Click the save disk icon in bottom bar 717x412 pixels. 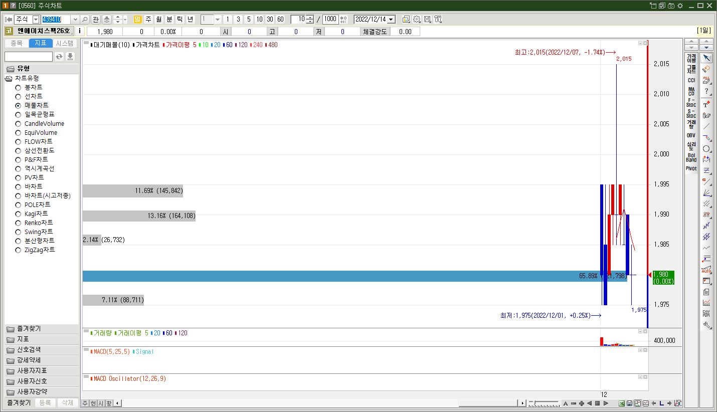[x=630, y=403]
